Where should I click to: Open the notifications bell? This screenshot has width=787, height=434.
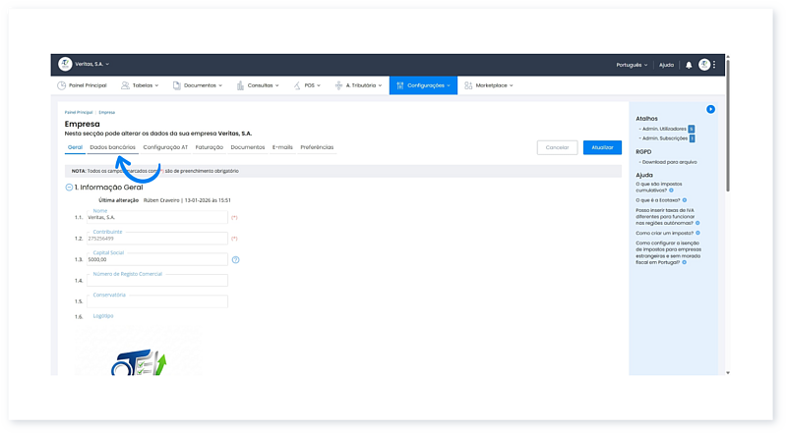[x=689, y=65]
